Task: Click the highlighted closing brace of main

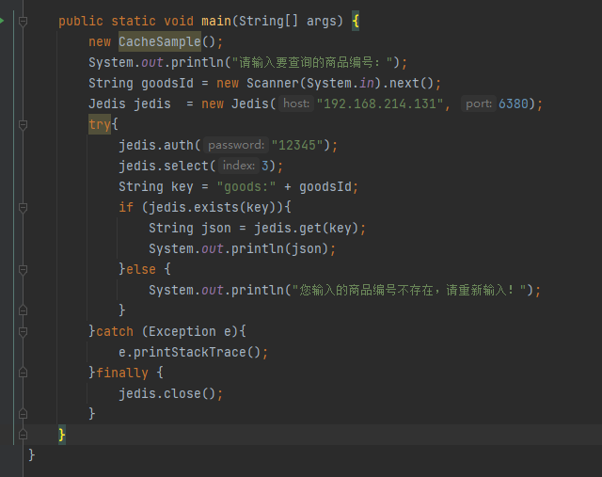Action: pos(62,435)
